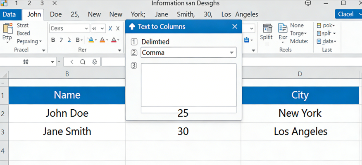362x165 pixels.
Task: Click the Eor document list icon
Action: tap(283, 28)
